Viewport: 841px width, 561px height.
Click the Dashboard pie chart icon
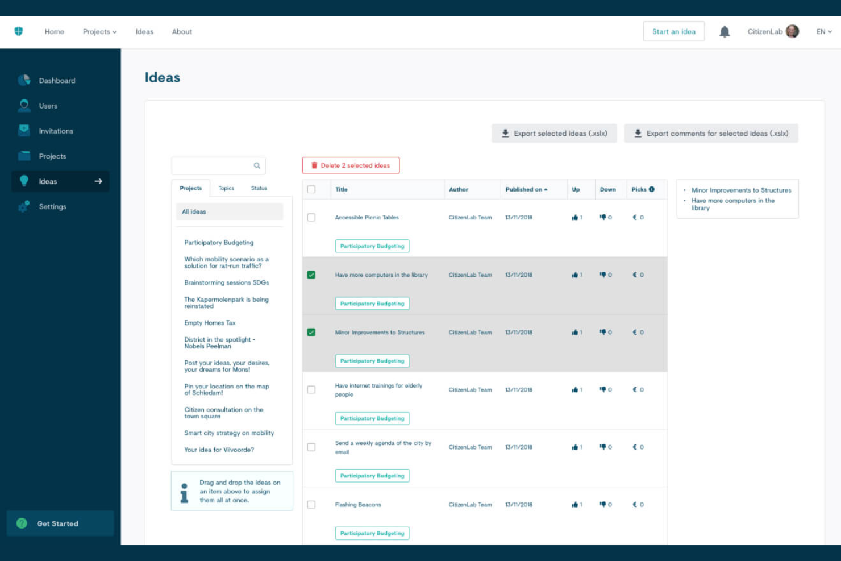pyautogui.click(x=24, y=80)
